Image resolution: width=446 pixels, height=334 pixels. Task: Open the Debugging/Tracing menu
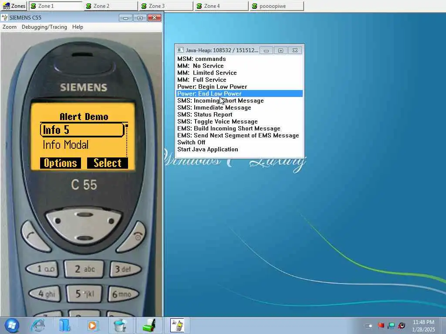tap(44, 27)
